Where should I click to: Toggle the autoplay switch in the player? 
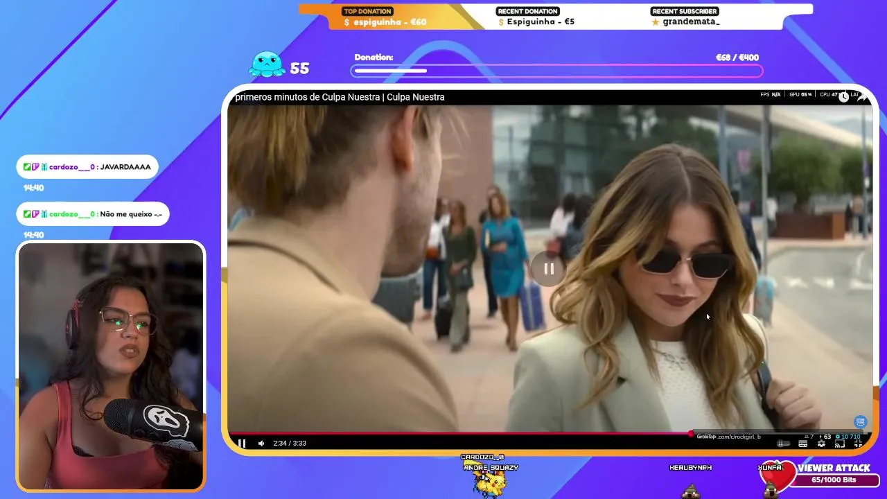tap(784, 444)
